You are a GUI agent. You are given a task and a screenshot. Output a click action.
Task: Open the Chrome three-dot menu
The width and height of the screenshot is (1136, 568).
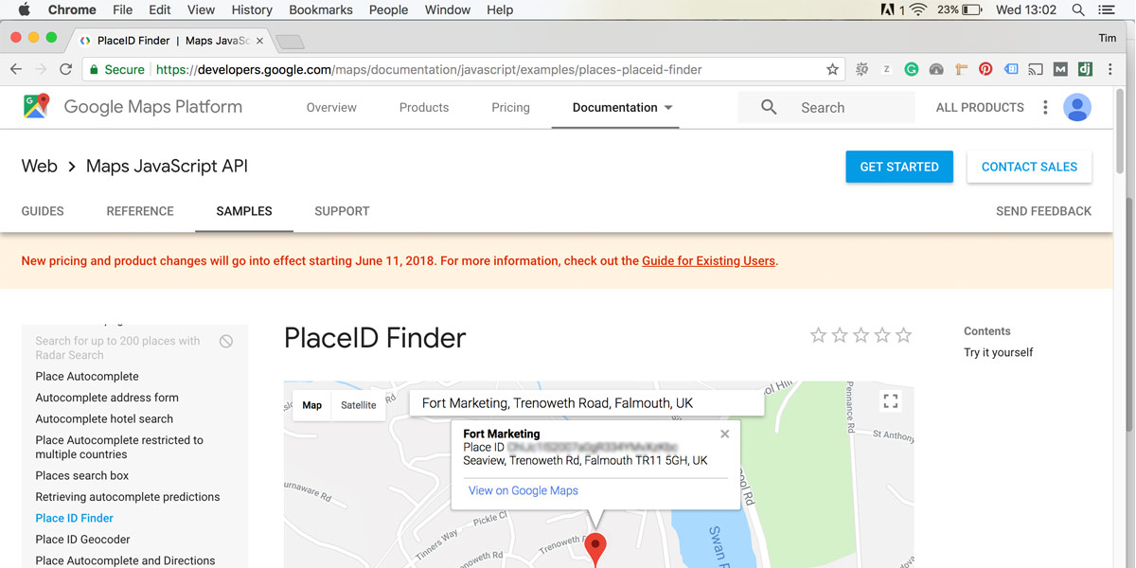[x=1110, y=69]
